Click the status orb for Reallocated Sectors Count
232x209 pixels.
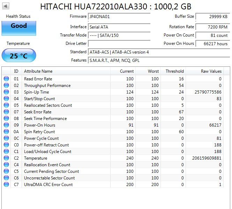point(6,105)
